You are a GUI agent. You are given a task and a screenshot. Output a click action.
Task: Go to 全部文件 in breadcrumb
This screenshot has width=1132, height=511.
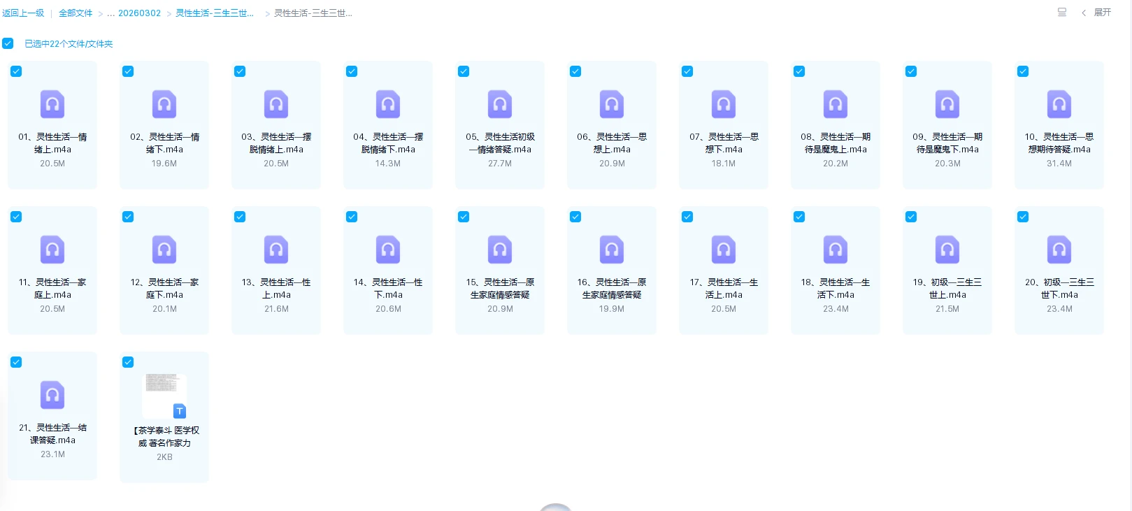click(76, 13)
